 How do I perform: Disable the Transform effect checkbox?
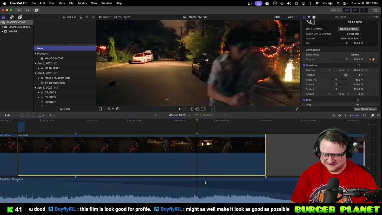click(x=304, y=65)
